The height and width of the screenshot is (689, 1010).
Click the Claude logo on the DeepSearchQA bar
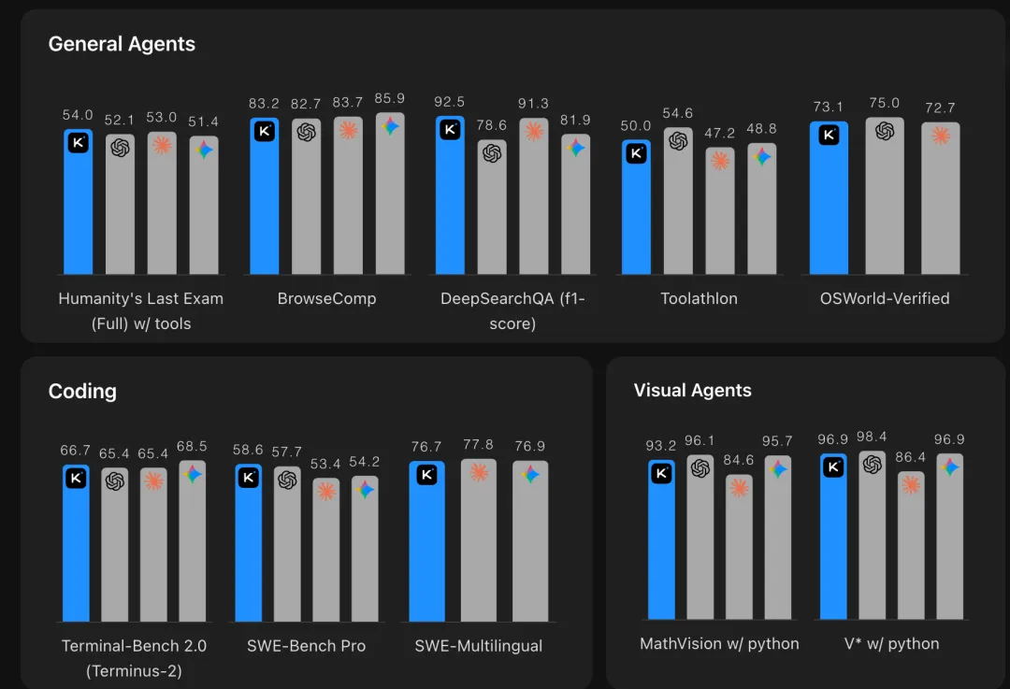pos(534,131)
